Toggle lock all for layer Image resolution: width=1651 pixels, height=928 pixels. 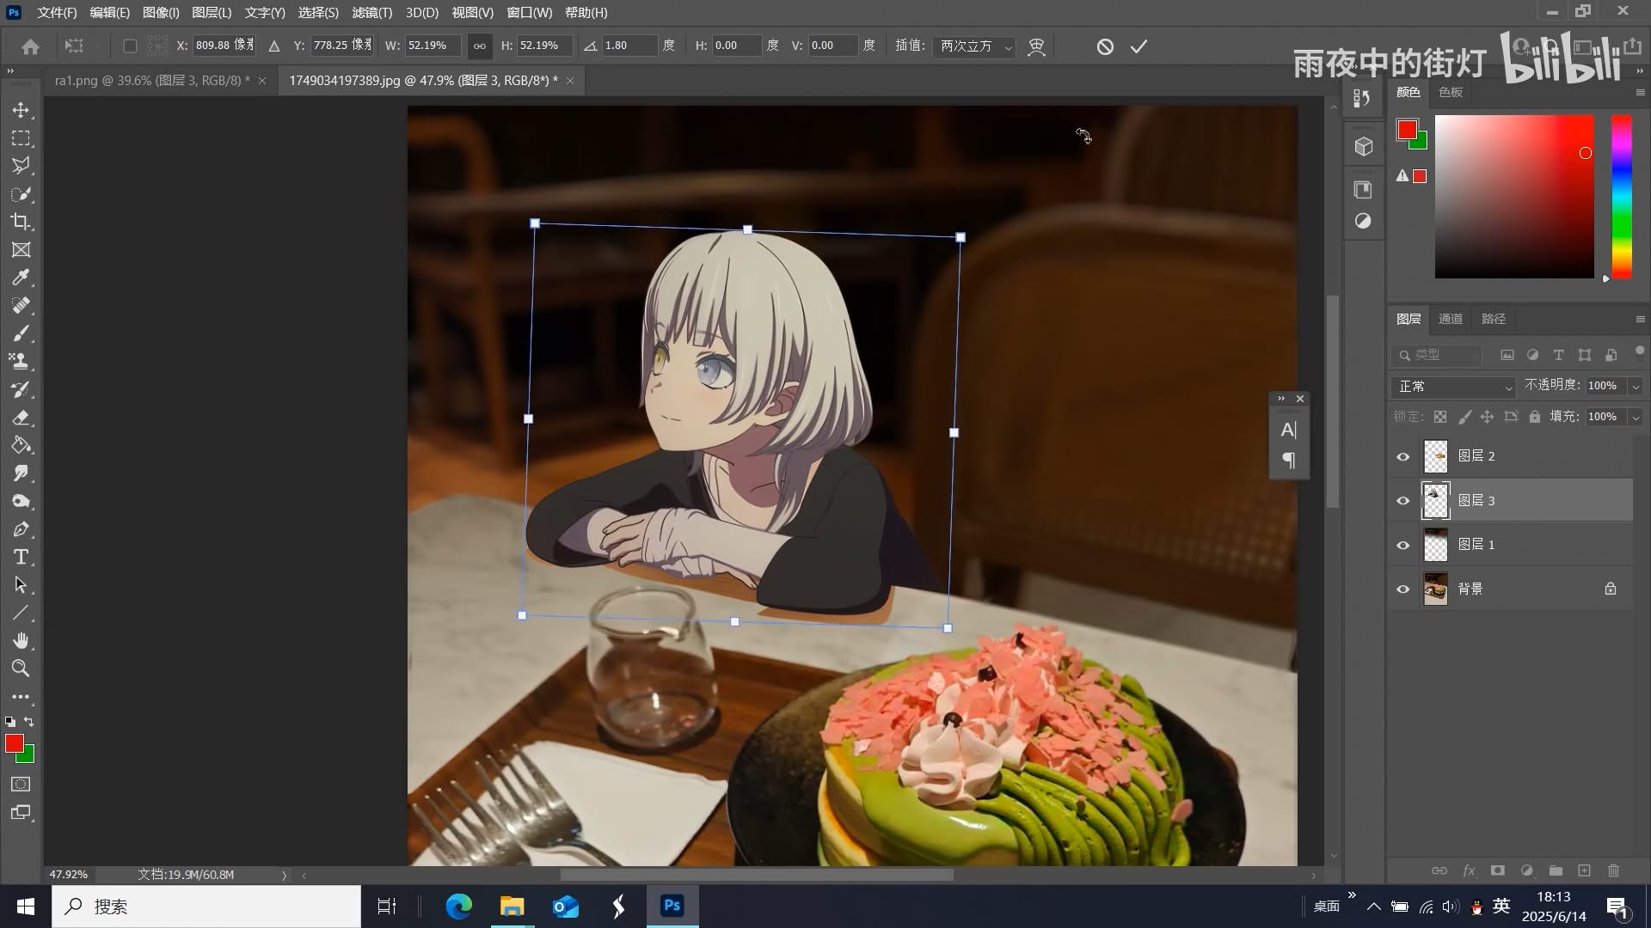1534,417
